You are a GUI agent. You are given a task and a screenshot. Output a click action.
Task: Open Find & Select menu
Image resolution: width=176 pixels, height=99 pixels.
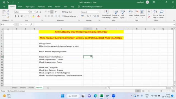161,14
